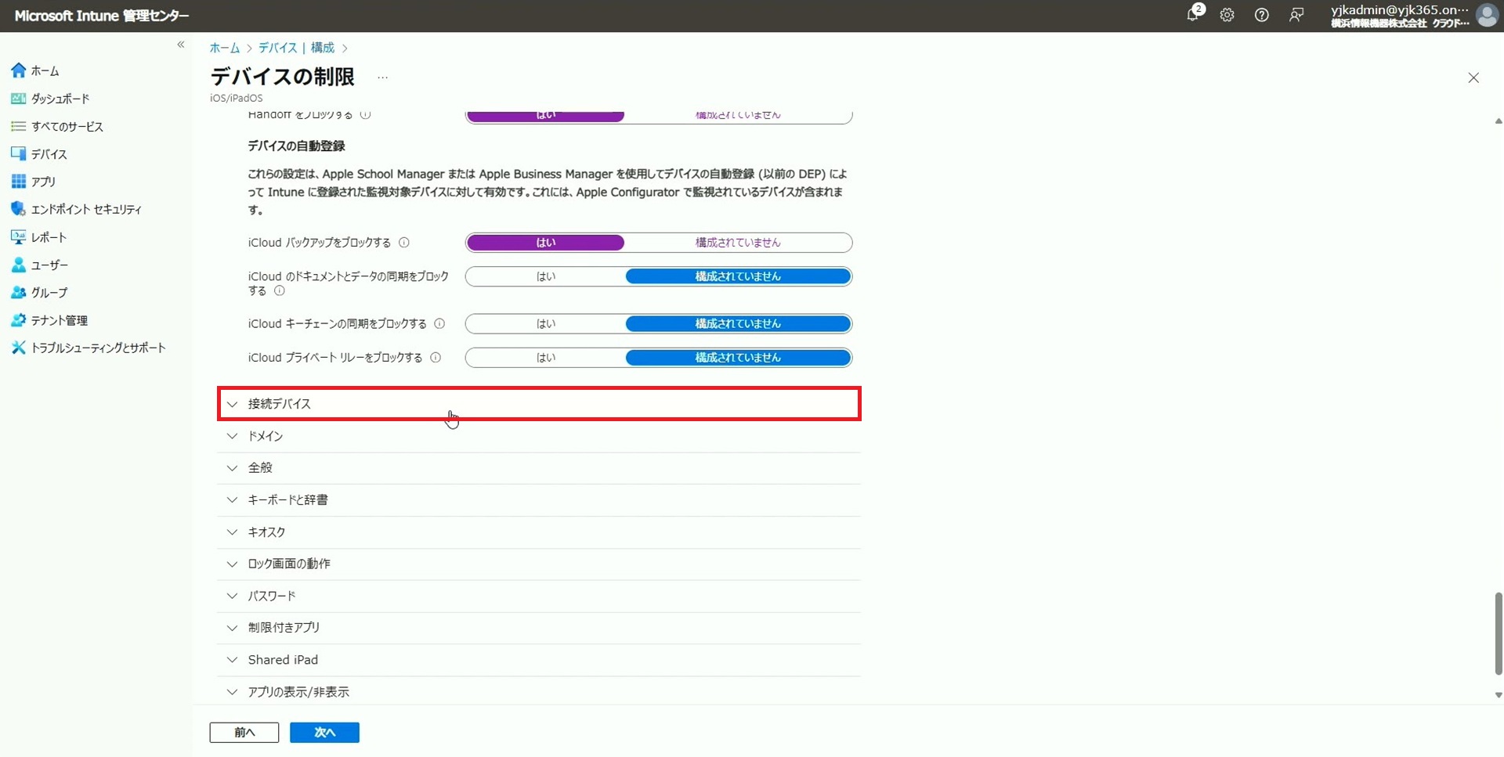Screen dimensions: 1504x757
Task: Set iCloud プライベート リレー block to はい
Action: click(545, 358)
